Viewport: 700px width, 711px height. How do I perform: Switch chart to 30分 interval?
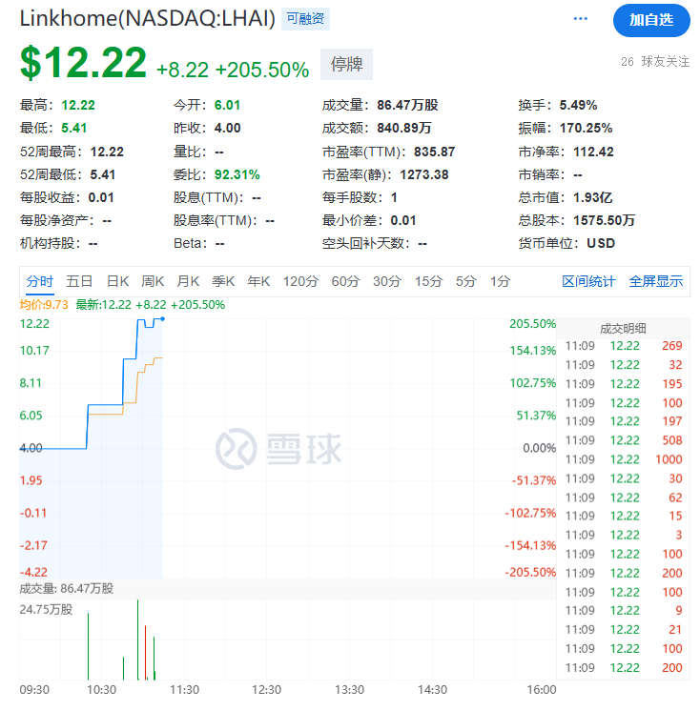pyautogui.click(x=387, y=281)
